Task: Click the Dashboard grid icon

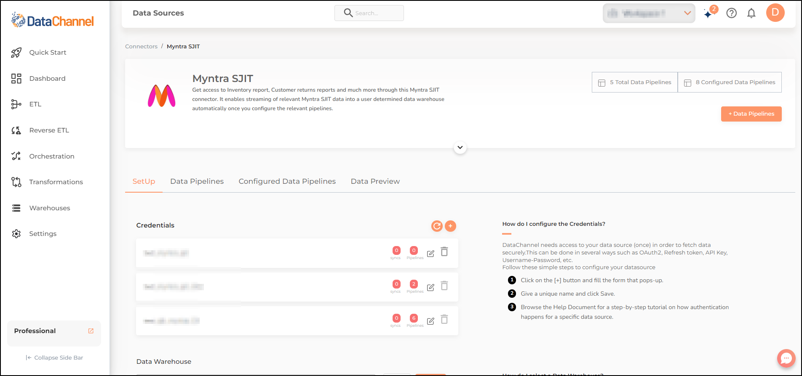Action: tap(16, 79)
